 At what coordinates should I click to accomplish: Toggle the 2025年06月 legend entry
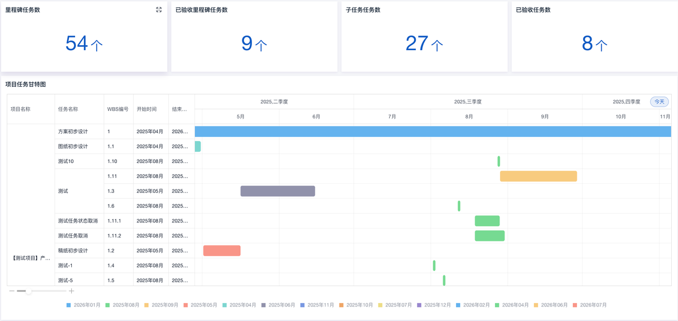pyautogui.click(x=278, y=305)
